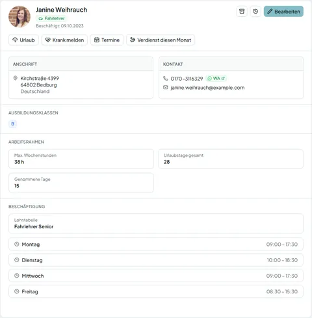Click the heart icon in Krank melden
This screenshot has width=312, height=318.
(x=47, y=40)
